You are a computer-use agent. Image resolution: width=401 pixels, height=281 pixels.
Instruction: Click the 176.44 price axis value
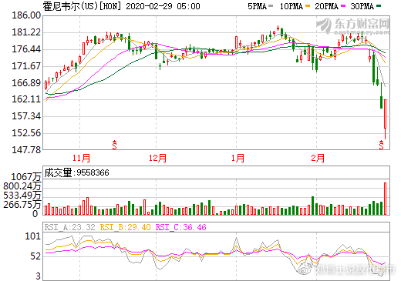[x=26, y=49]
